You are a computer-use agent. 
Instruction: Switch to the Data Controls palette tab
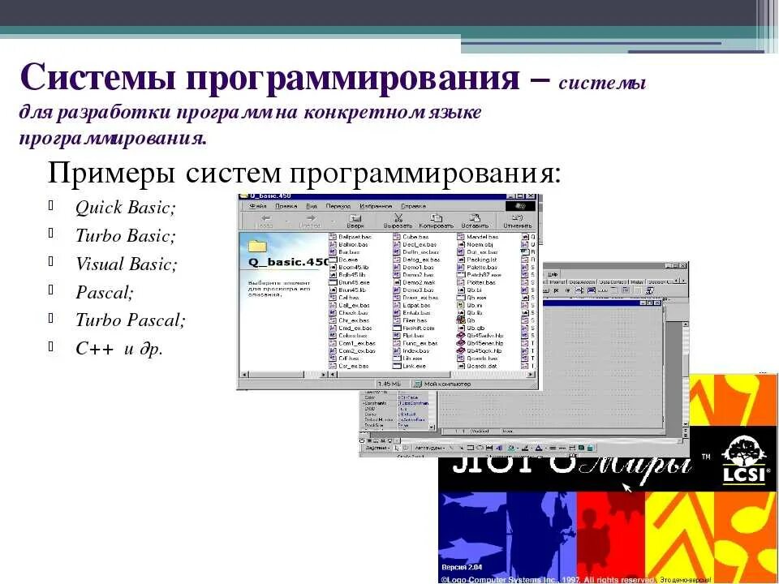pyautogui.click(x=612, y=282)
